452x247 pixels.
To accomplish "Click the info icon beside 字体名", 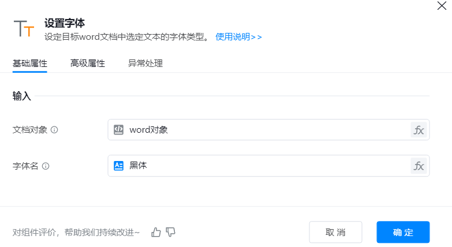I will pos(46,166).
